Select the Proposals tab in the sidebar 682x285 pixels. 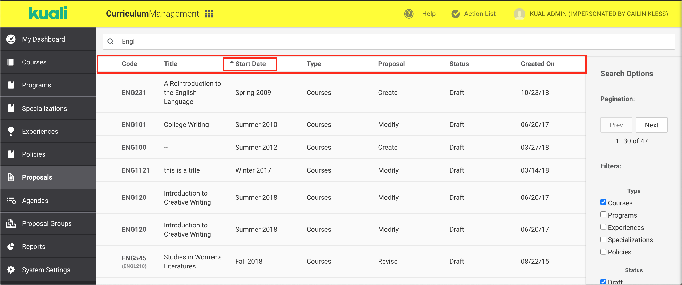pos(37,177)
